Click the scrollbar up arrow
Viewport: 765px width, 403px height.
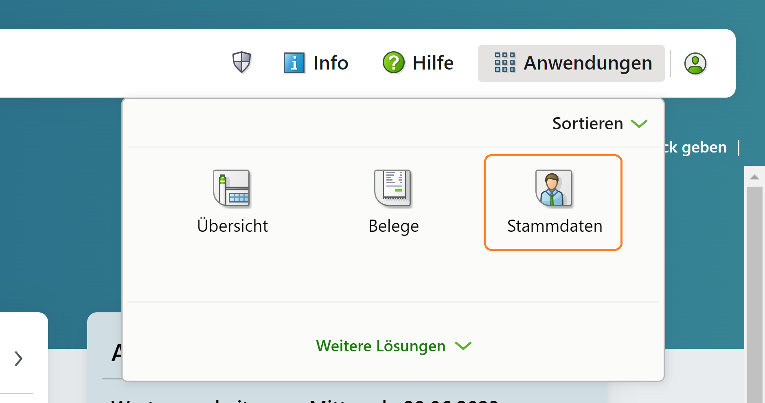pos(754,177)
